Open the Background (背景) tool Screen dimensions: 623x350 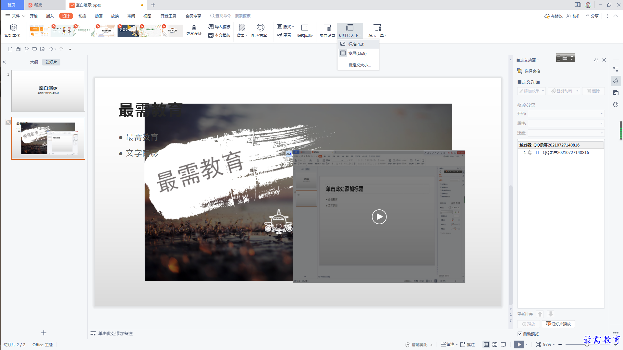(242, 31)
